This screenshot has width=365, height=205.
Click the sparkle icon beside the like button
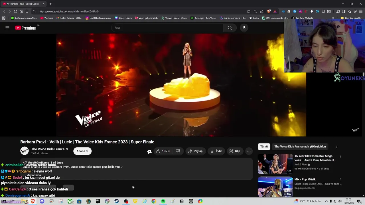point(149,151)
